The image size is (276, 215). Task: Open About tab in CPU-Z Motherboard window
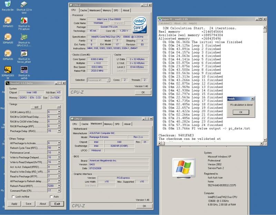point(127,124)
